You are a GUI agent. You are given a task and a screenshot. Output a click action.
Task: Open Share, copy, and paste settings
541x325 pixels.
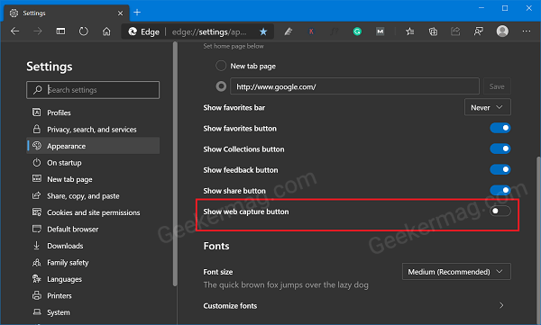point(93,195)
